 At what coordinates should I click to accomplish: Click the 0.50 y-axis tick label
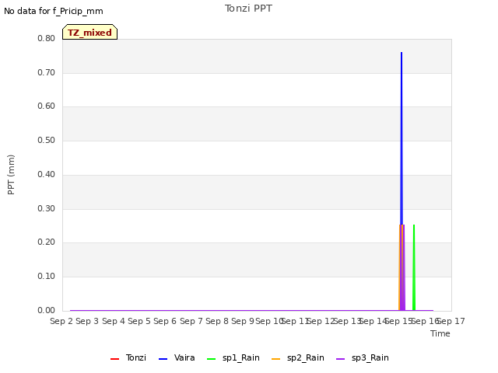tap(47, 141)
